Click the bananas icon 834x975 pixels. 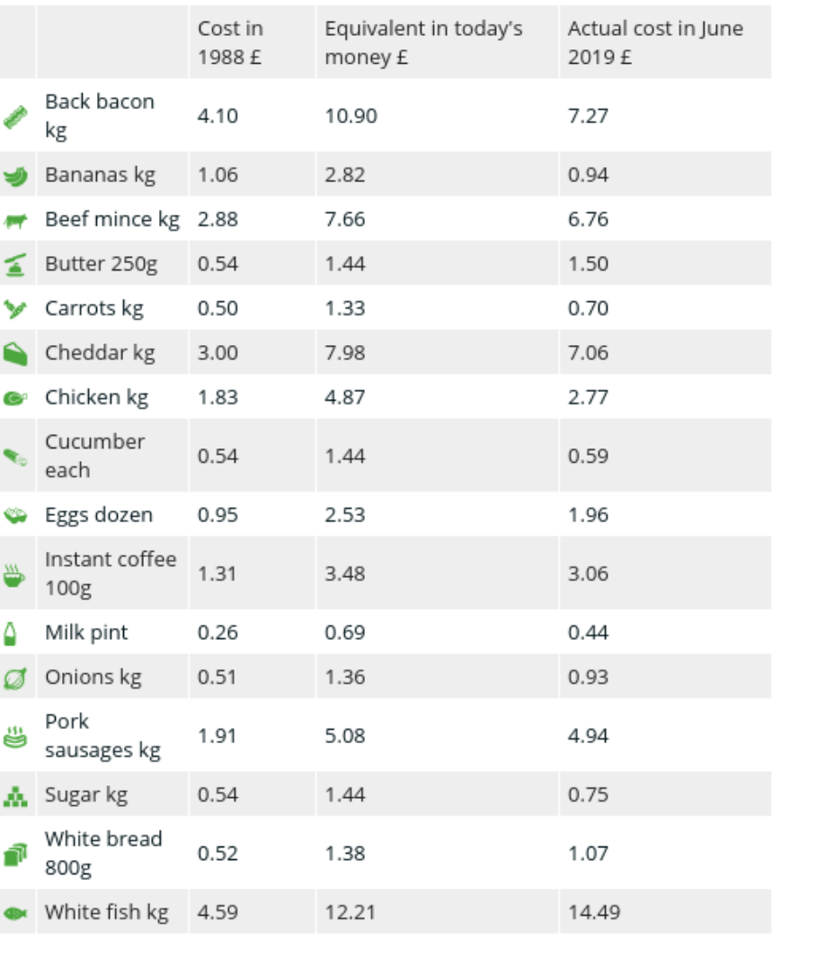point(15,175)
